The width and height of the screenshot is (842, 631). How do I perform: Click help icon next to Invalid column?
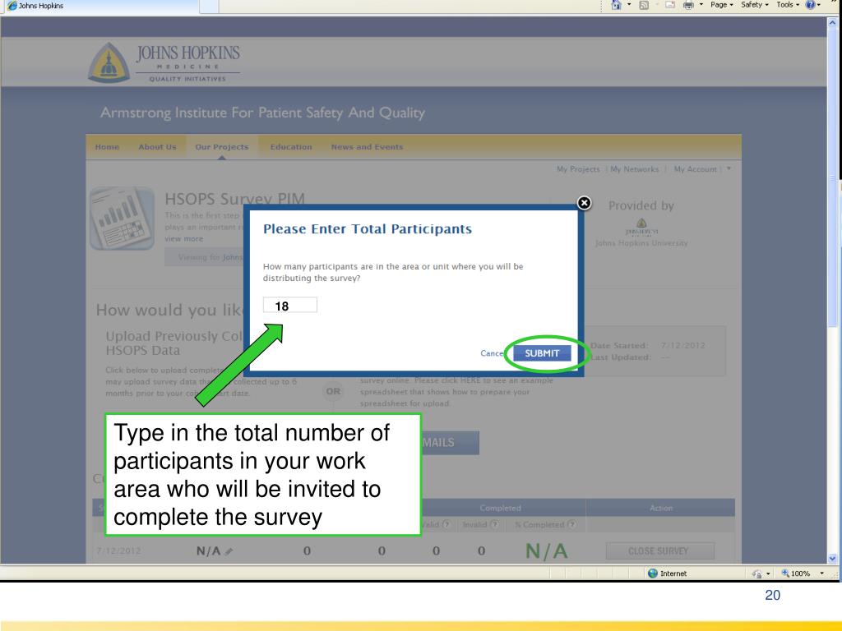[x=494, y=524]
